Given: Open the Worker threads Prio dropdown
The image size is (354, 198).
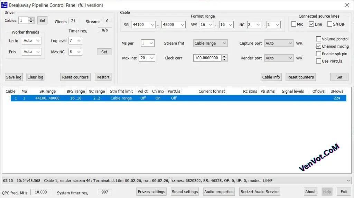Looking at the screenshot, I should coord(31,52).
